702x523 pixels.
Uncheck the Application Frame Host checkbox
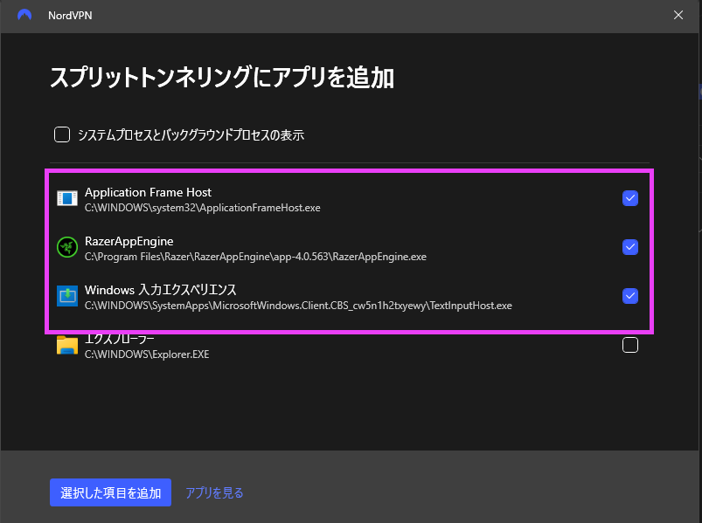coord(630,198)
